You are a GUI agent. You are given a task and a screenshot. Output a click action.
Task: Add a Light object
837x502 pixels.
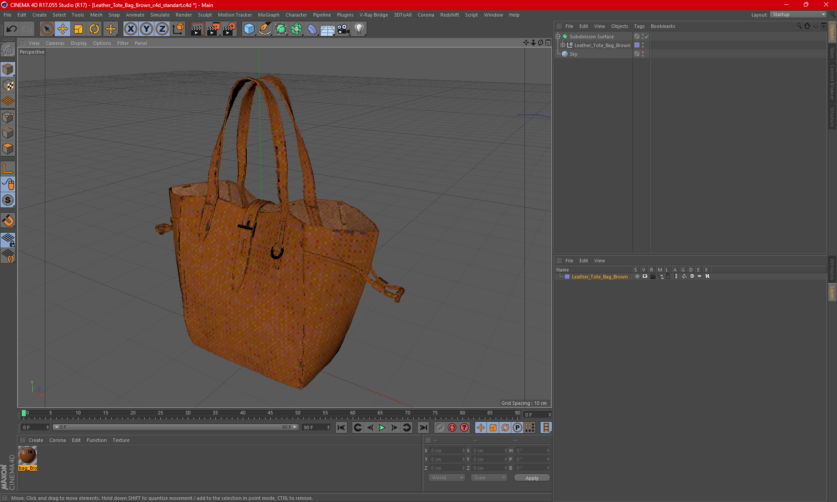[x=359, y=29]
